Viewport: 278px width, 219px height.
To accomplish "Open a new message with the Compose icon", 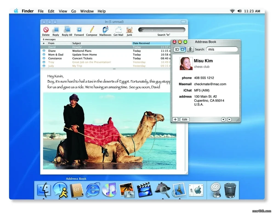I will click(x=91, y=30).
